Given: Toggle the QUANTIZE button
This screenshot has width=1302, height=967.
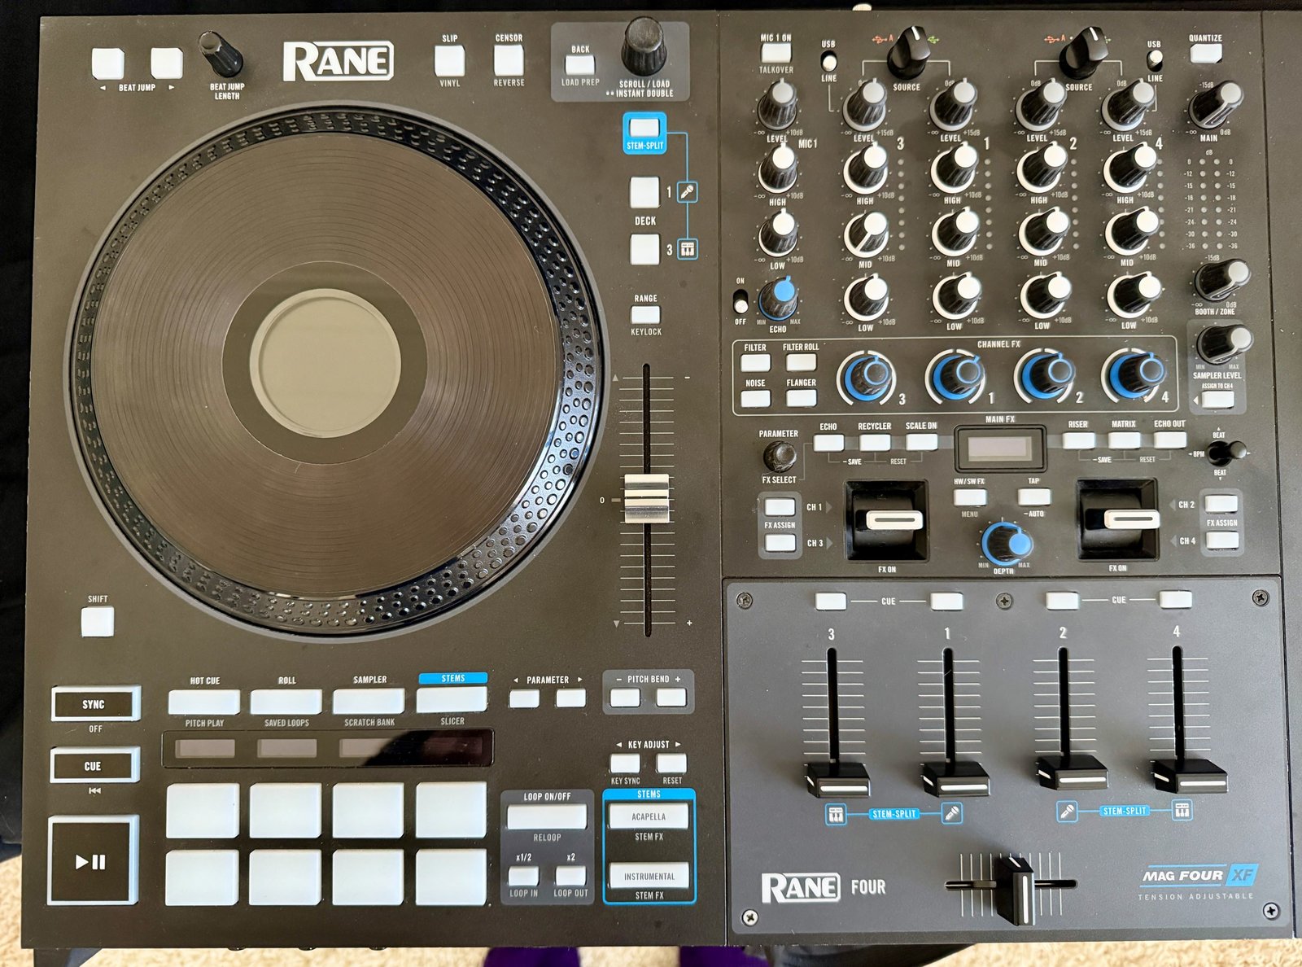Looking at the screenshot, I should click(x=1205, y=54).
